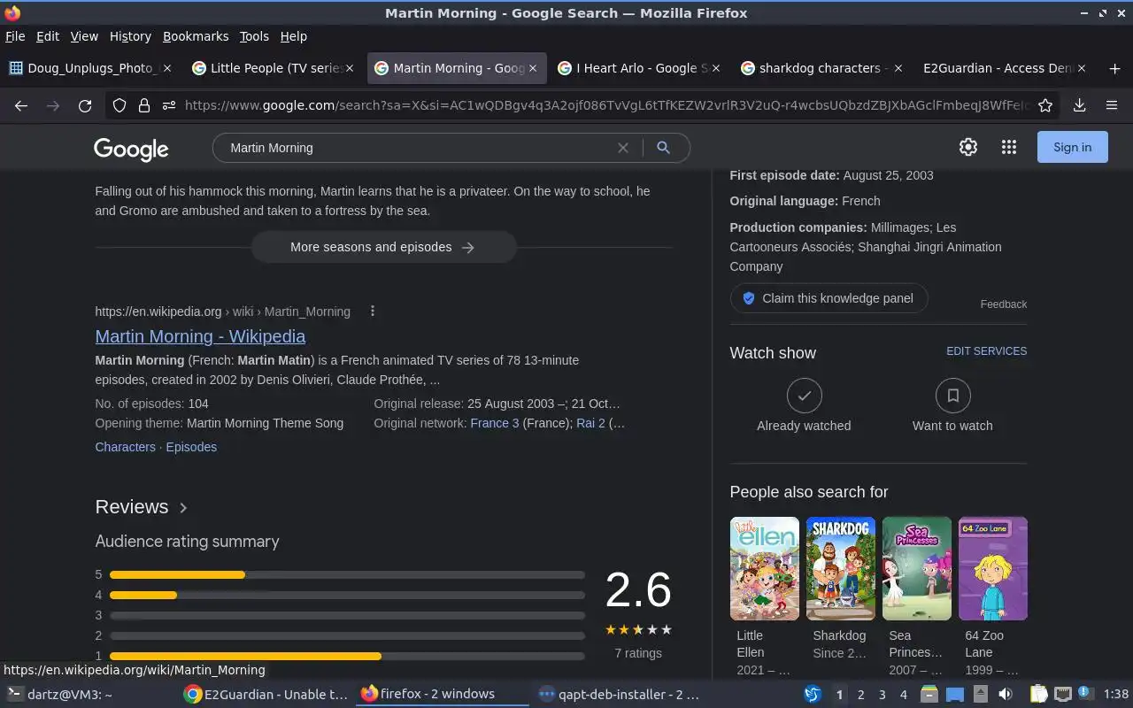Close the Doug_Unplugs_Photo tab
1133x708 pixels.
coord(167,68)
